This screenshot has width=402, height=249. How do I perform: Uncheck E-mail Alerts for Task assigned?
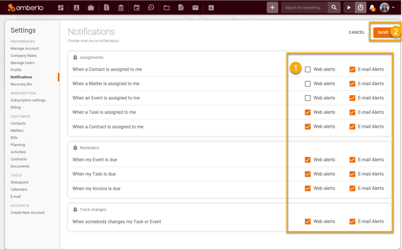[x=352, y=113]
